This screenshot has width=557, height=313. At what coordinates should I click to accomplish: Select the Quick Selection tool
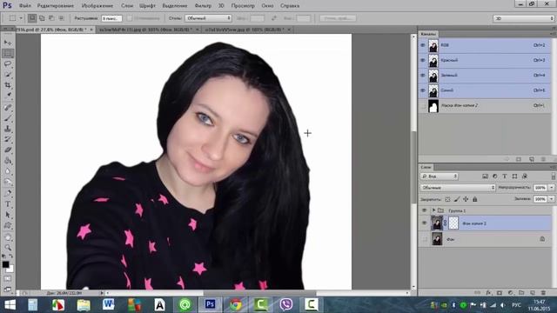8,75
